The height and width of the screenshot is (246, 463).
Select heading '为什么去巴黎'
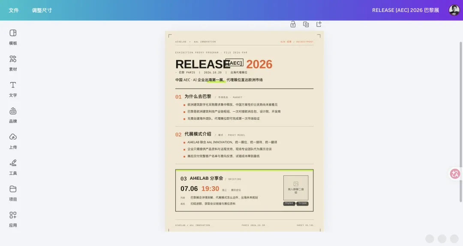coord(198,96)
